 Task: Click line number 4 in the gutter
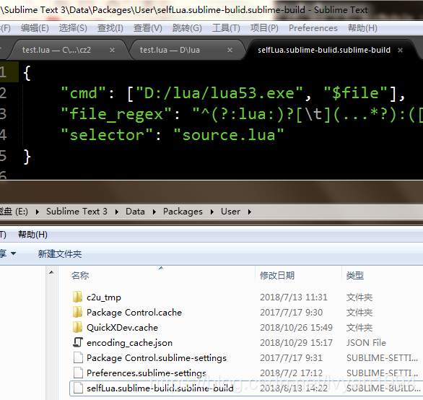3,135
